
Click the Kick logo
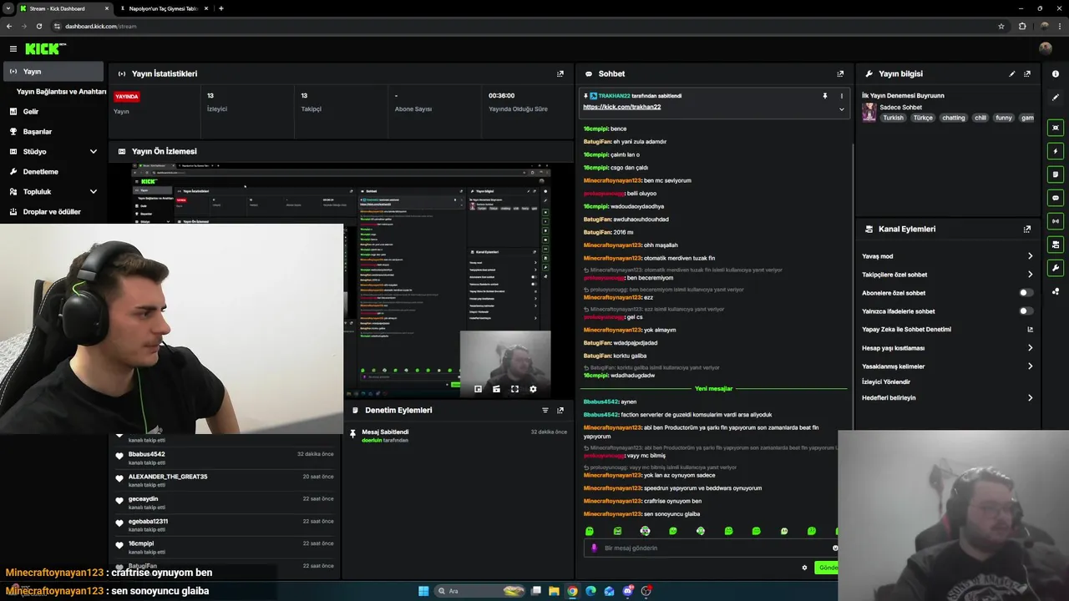click(x=45, y=49)
